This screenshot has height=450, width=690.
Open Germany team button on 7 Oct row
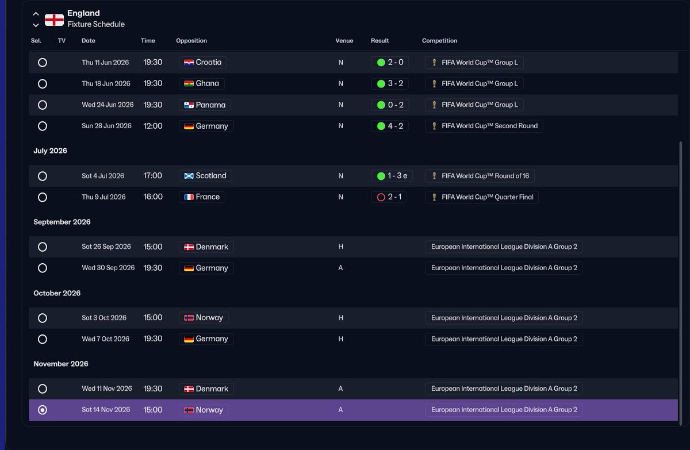coord(206,339)
